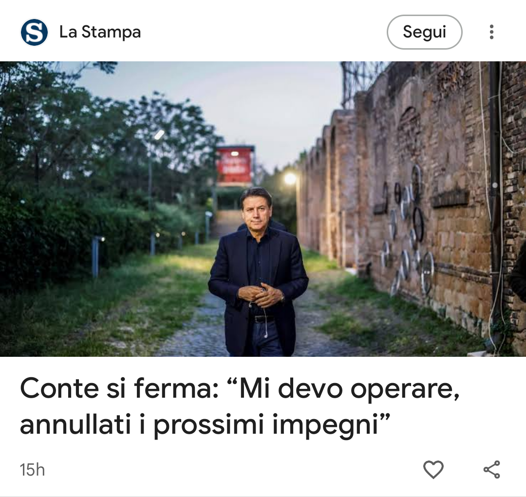The image size is (526, 497).
Task: Open the La Stampa publisher name
Action: coord(100,32)
